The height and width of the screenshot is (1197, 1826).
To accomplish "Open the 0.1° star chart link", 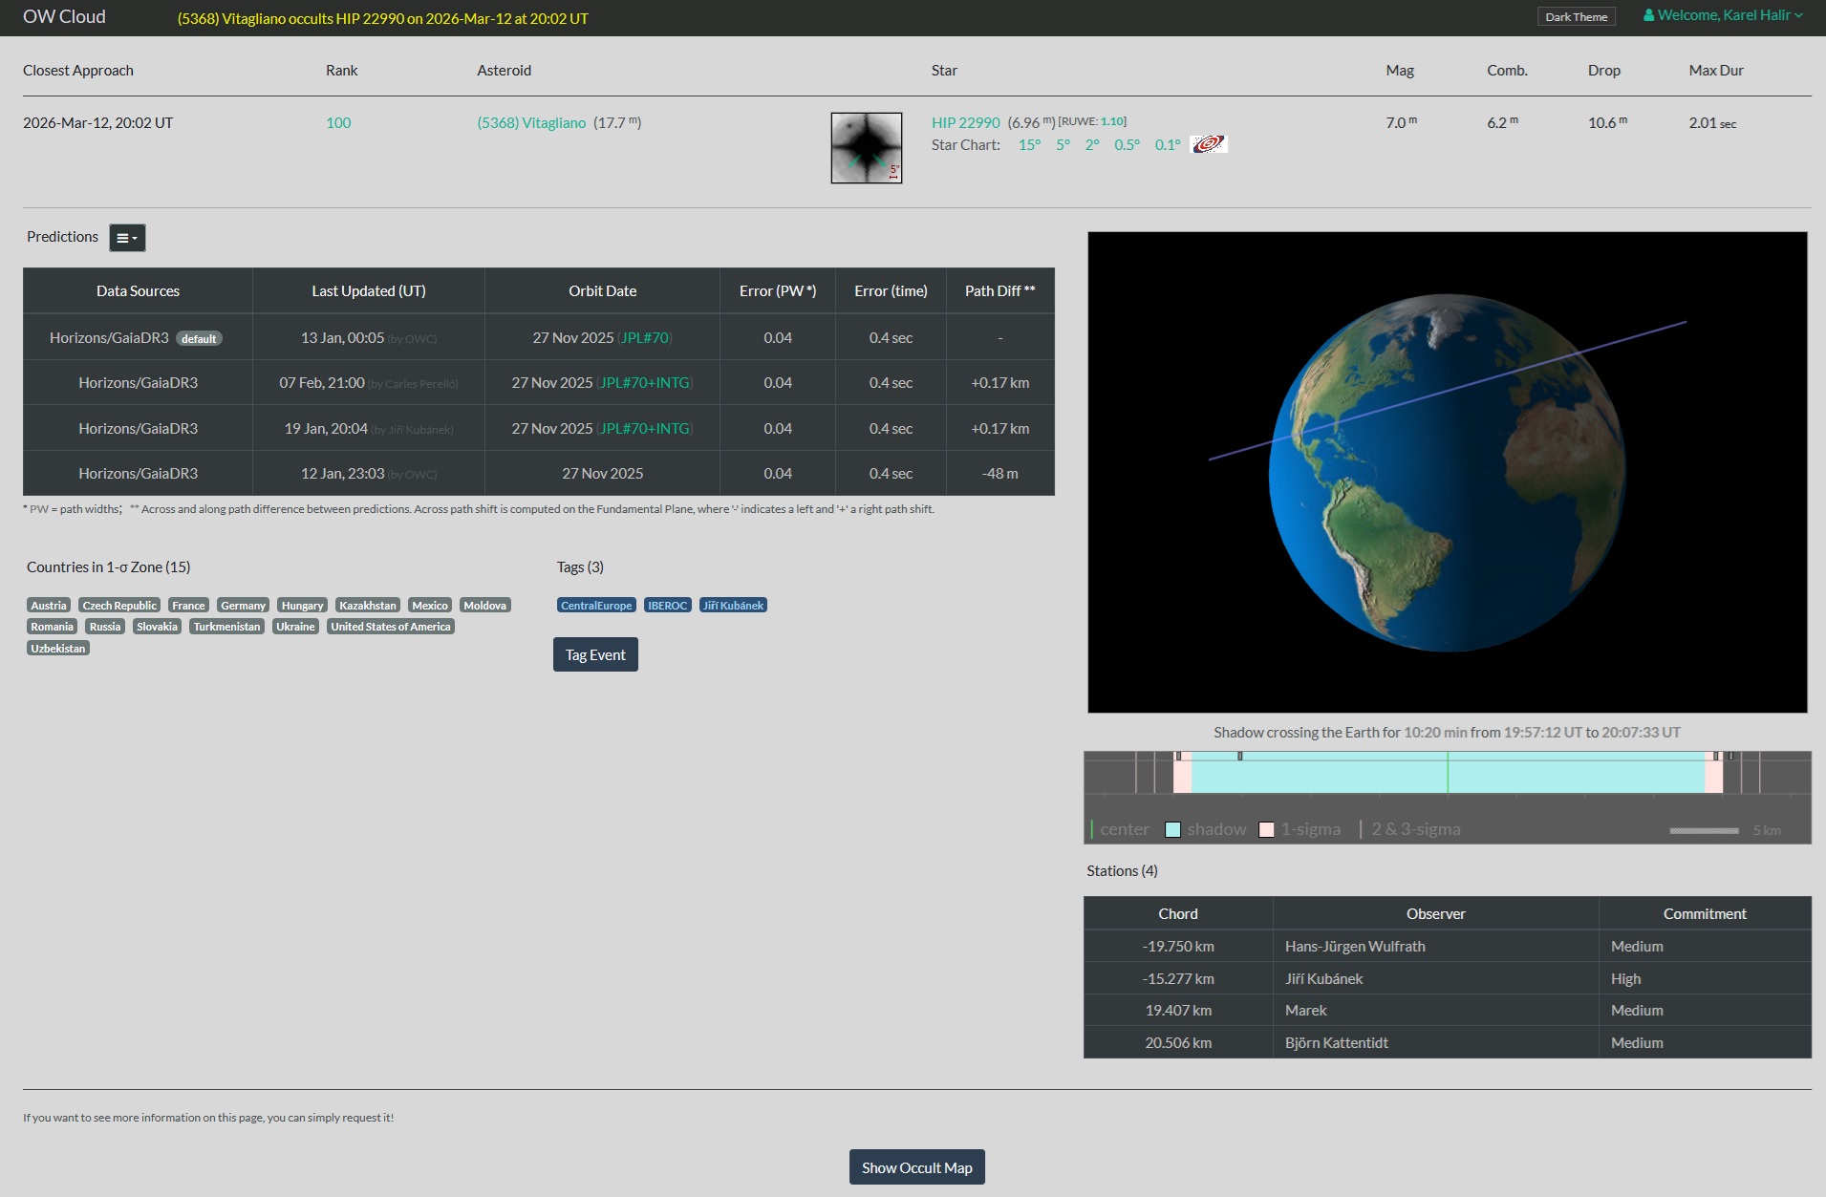I will click(x=1167, y=145).
